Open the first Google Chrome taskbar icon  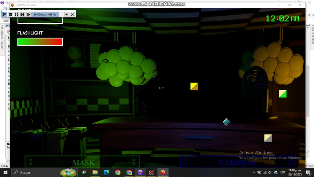click(118, 172)
